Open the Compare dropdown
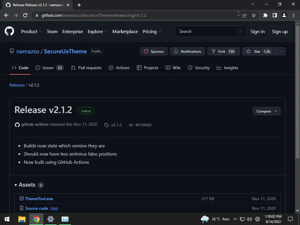The height and width of the screenshot is (225, 300). pos(267,111)
